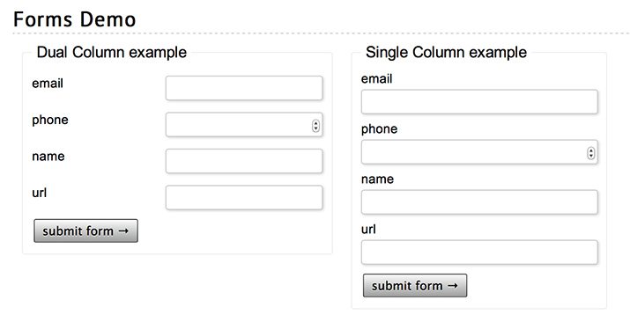Submit the Dual Column form
The image size is (630, 322).
86,231
